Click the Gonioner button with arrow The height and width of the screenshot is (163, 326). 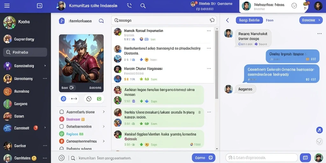(311, 20)
